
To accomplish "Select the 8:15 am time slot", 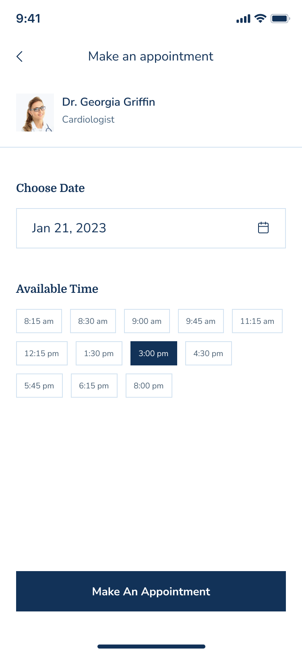I will point(39,321).
